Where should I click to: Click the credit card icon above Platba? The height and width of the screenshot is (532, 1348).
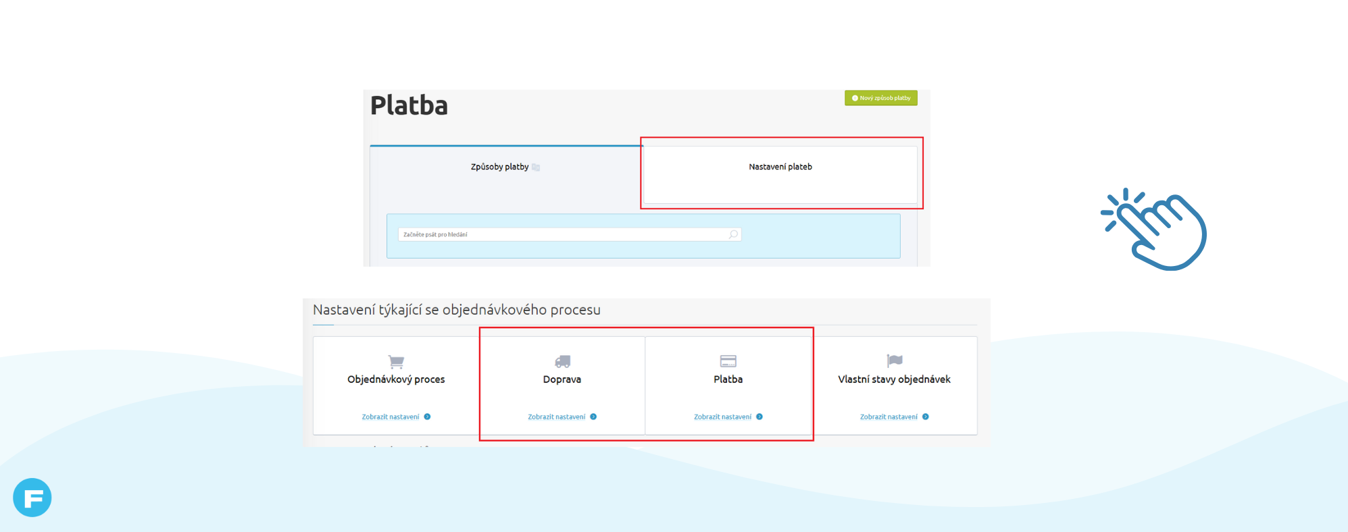(x=728, y=361)
